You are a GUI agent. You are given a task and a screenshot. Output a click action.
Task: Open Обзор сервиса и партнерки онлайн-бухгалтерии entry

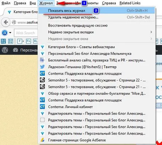point(97,94)
